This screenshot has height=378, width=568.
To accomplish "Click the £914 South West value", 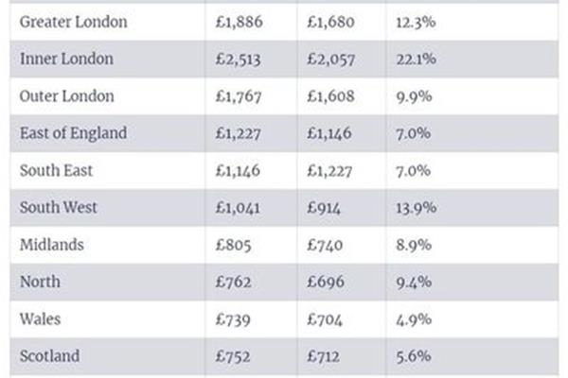I will point(324,208).
